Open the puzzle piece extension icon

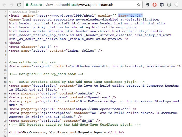tap(176, 5)
